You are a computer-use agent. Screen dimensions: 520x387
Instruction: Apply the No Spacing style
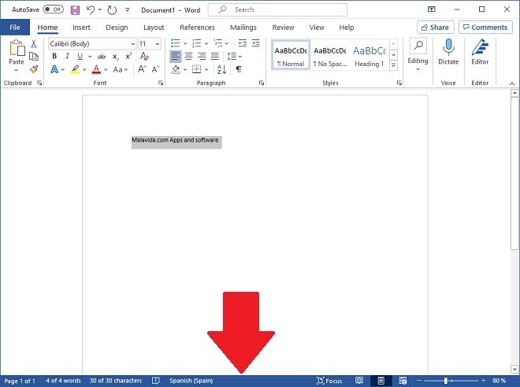click(x=330, y=55)
